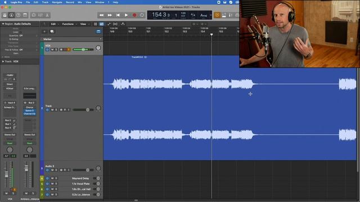Toggle the automation view button
Viewport: 360px width, 202px height.
(101, 24)
